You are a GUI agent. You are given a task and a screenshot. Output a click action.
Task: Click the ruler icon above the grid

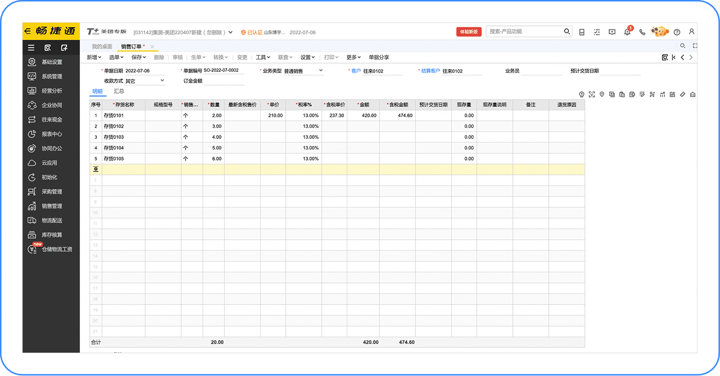(x=683, y=95)
